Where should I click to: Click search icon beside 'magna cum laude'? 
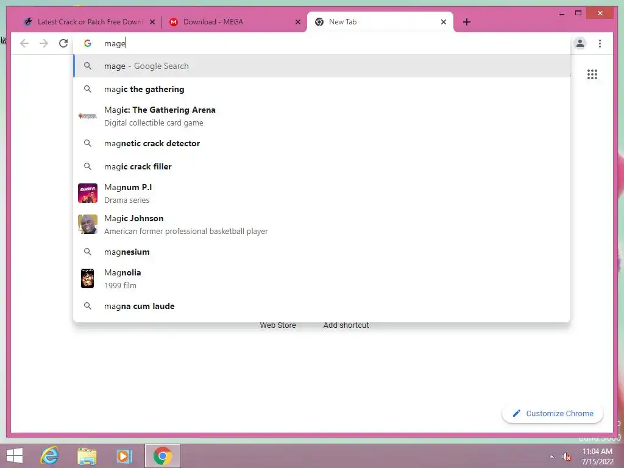88,306
